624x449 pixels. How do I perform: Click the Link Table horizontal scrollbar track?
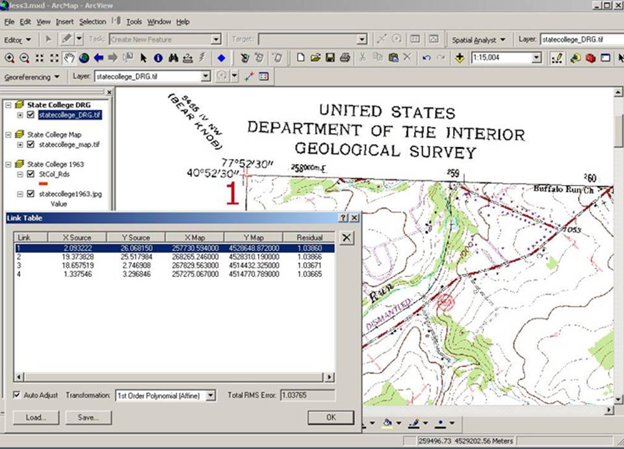[174, 377]
